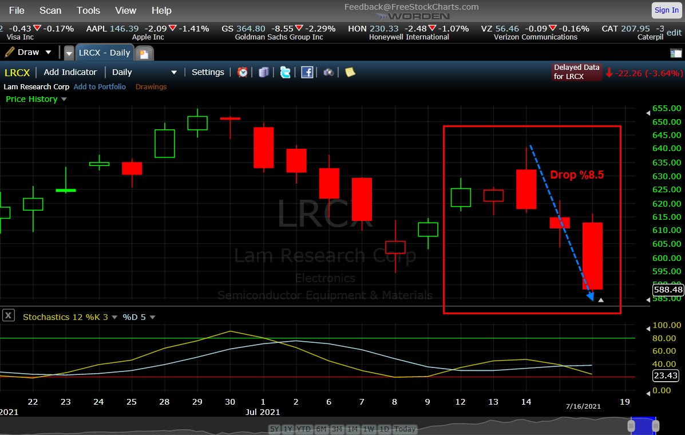Expand the Draw tools dropdown arrow
This screenshot has width=685, height=435.
49,53
